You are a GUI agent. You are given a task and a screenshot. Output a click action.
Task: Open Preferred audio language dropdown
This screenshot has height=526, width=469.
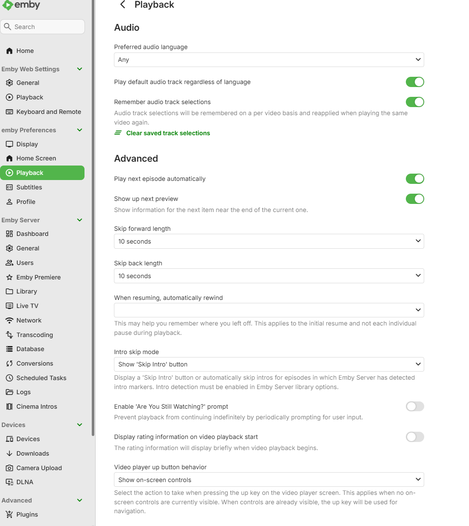(x=269, y=60)
